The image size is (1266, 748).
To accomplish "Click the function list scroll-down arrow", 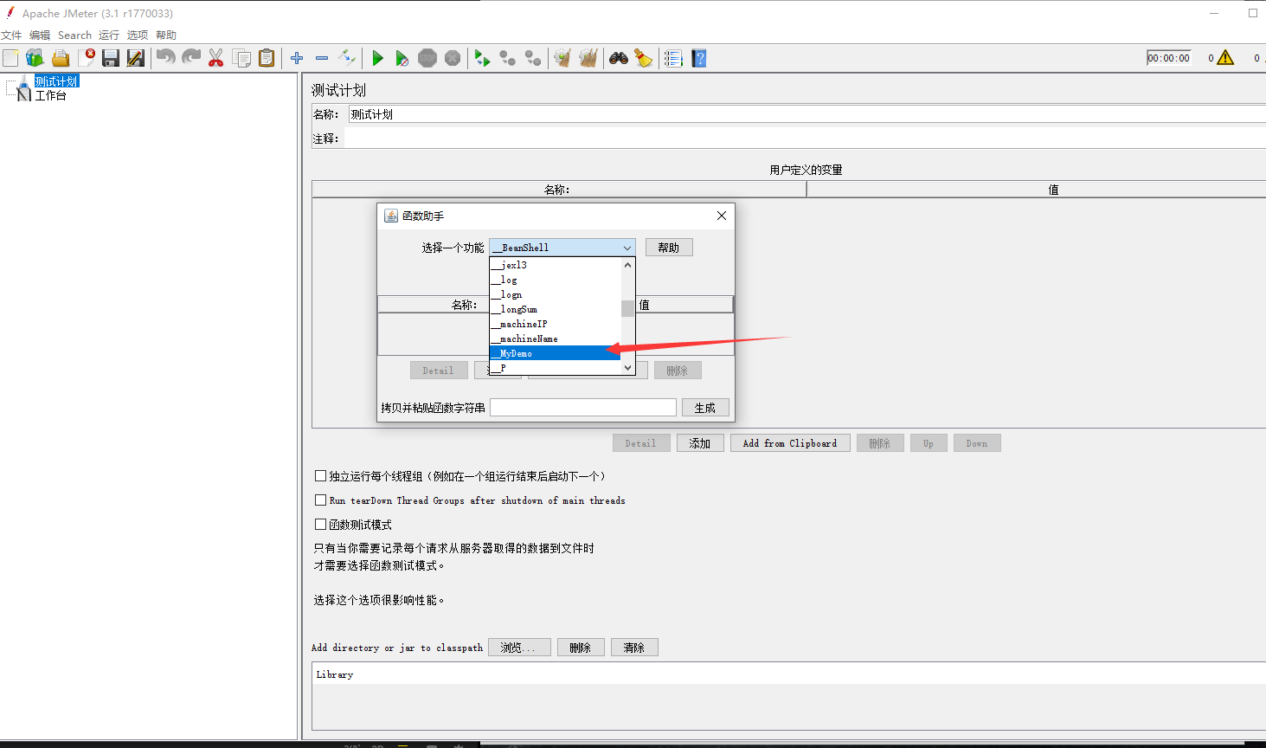I will (x=627, y=368).
